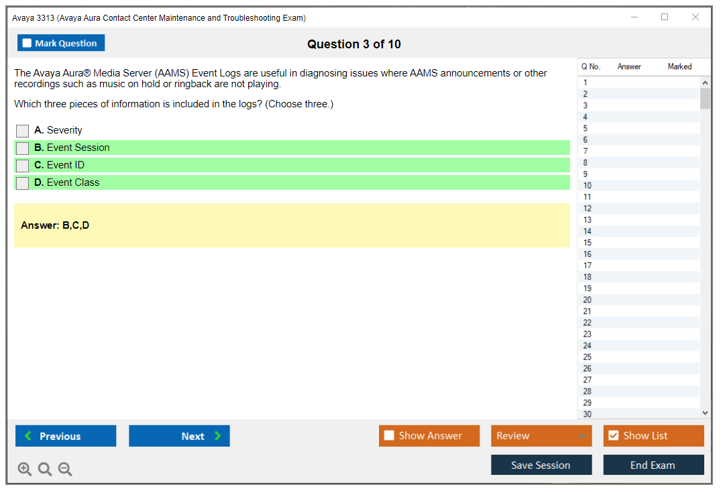
Task: Mark the D. Event Class checkbox
Action: 22,183
